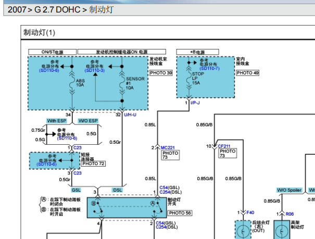The image size is (315, 239).
Task: Select the 'DSL' variant label
Action: click(118, 190)
